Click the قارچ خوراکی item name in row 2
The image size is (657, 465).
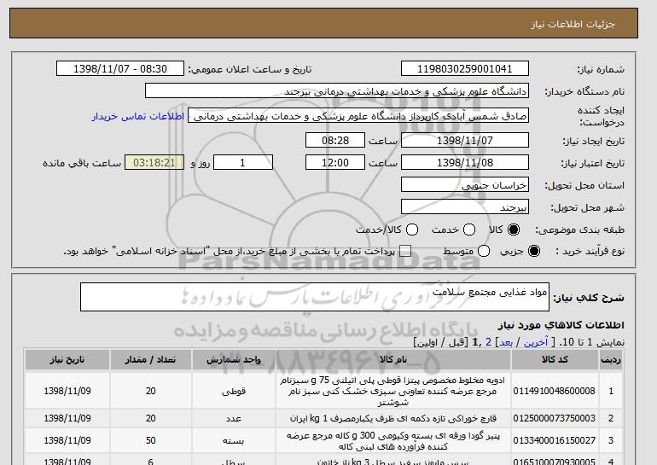point(393,418)
